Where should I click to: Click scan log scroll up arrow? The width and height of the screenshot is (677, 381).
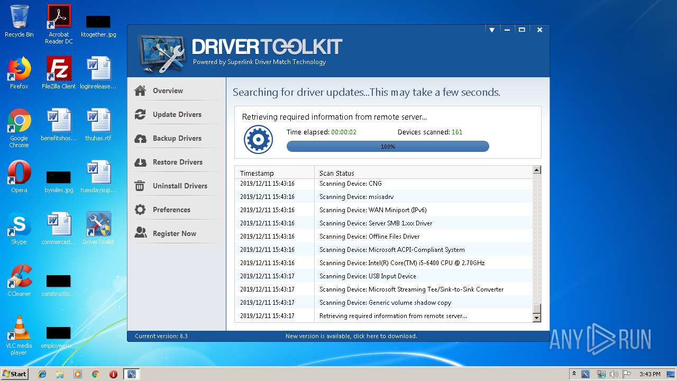coord(537,170)
